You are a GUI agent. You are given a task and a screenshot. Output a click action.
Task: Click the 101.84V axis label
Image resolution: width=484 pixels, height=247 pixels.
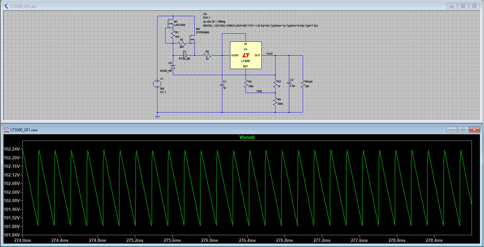(11, 235)
